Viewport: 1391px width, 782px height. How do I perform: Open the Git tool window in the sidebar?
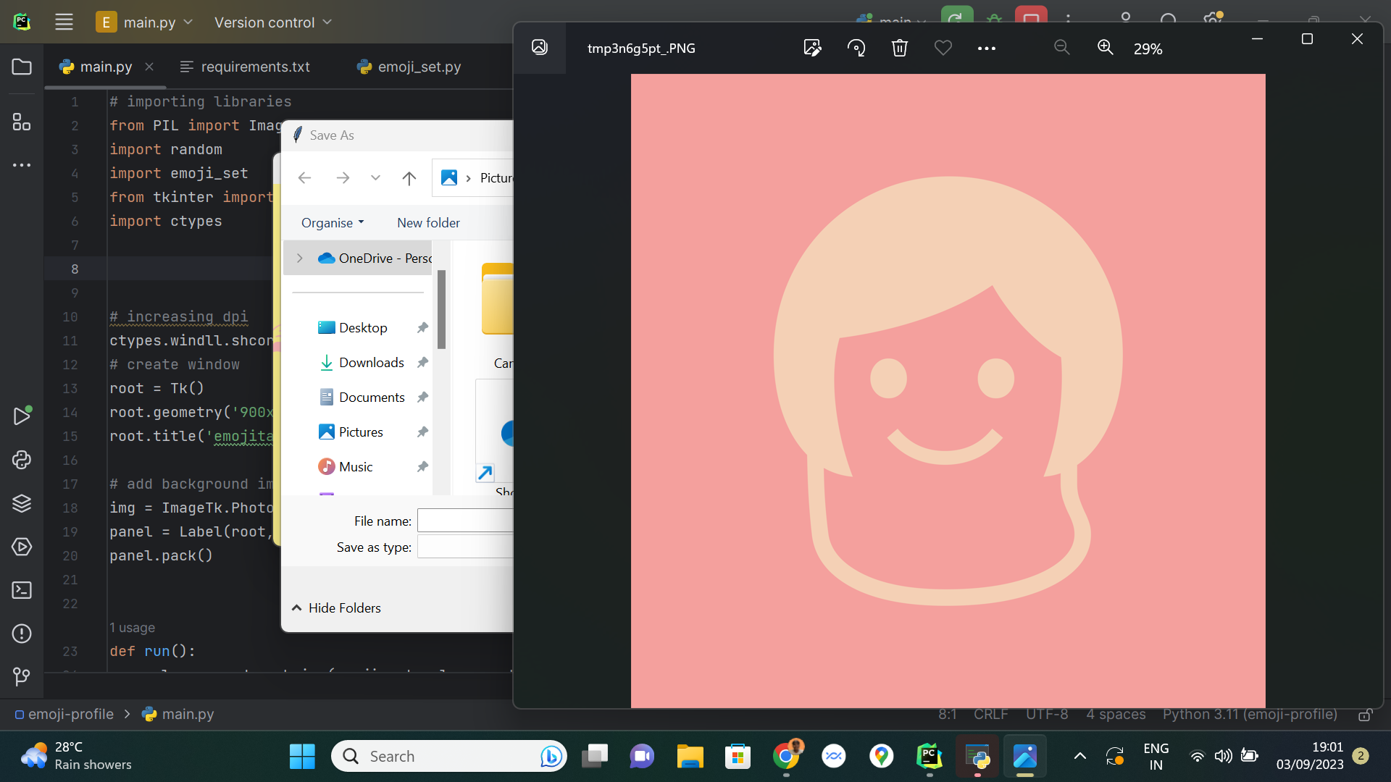pos(22,676)
